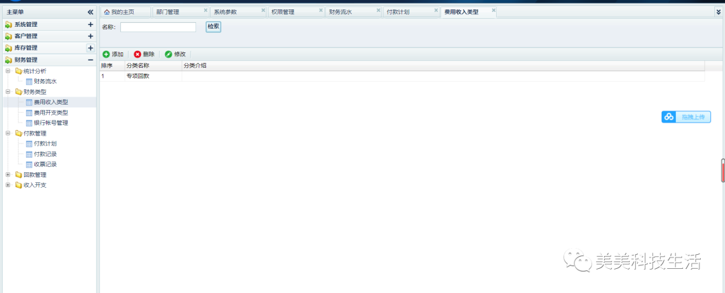
Task: Click the 付款计划 tree grid icon
Action: click(x=29, y=143)
